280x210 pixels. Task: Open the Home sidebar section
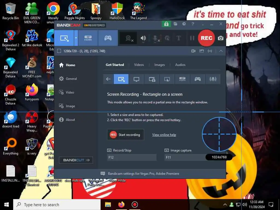tap(67, 65)
